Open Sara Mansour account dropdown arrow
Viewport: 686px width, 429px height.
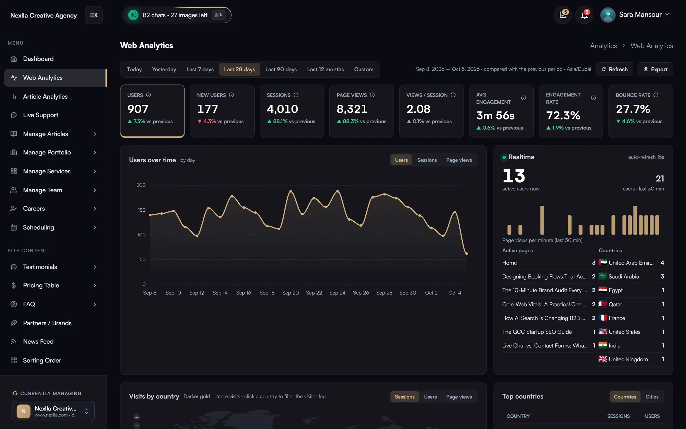coord(667,14)
